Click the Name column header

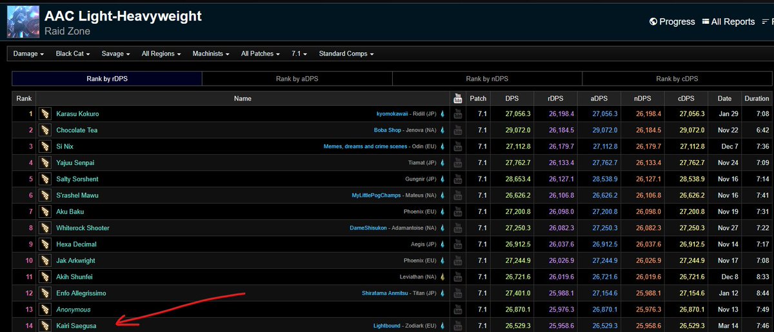coord(243,99)
